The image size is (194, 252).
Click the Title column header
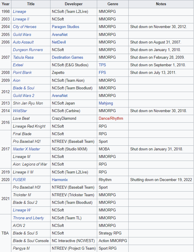[31, 4]
